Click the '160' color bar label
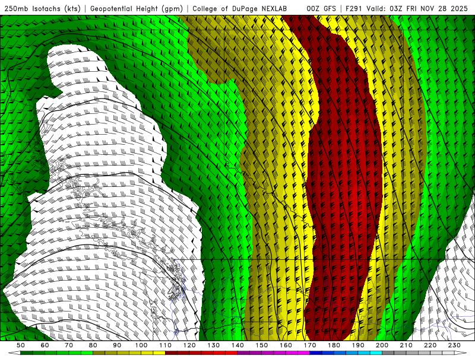Viewport: 475px width, 356px height. click(286, 345)
